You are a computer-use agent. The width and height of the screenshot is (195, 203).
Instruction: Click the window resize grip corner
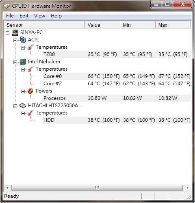[x=189, y=197]
